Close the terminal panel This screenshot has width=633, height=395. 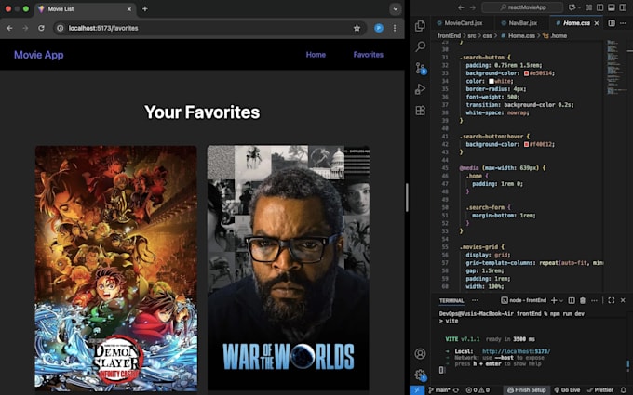[623, 300]
